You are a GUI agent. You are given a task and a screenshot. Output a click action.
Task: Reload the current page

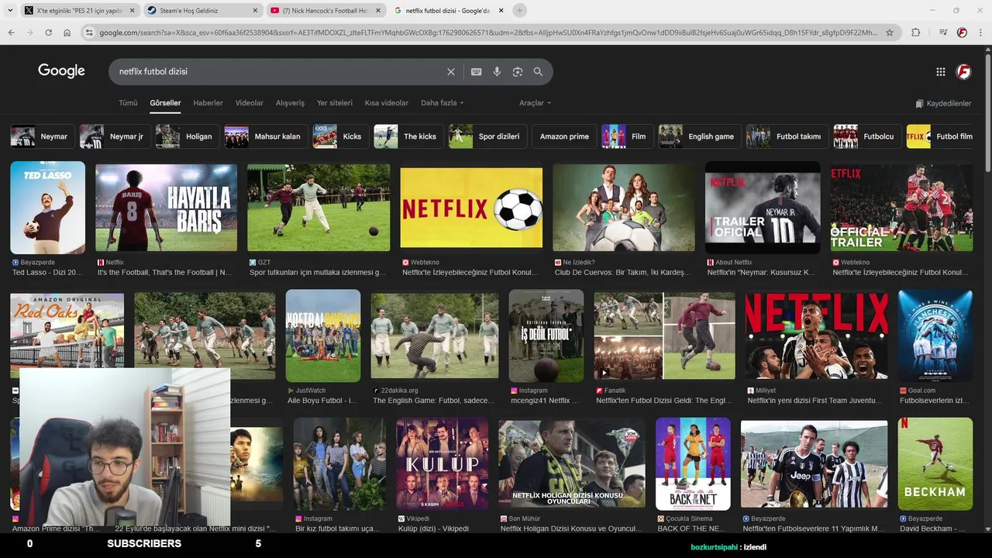pyautogui.click(x=48, y=33)
